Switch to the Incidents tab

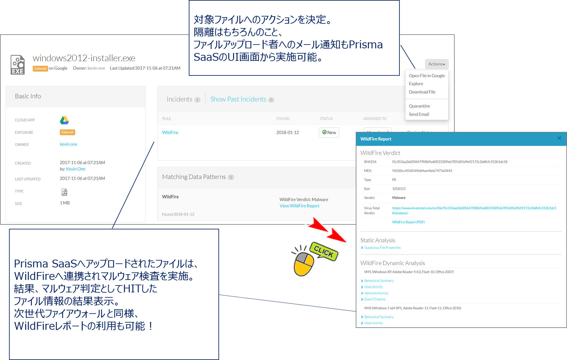click(179, 99)
